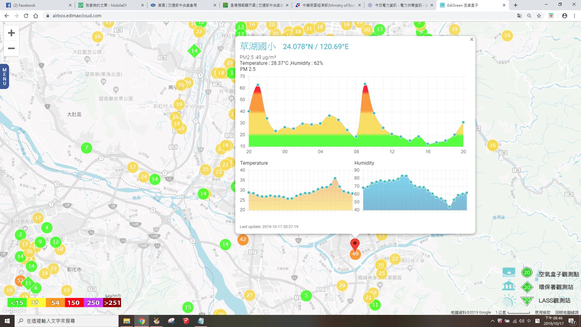The image size is (581, 327).
Task: Click the purple 250 legend color block
Action: 93,302
